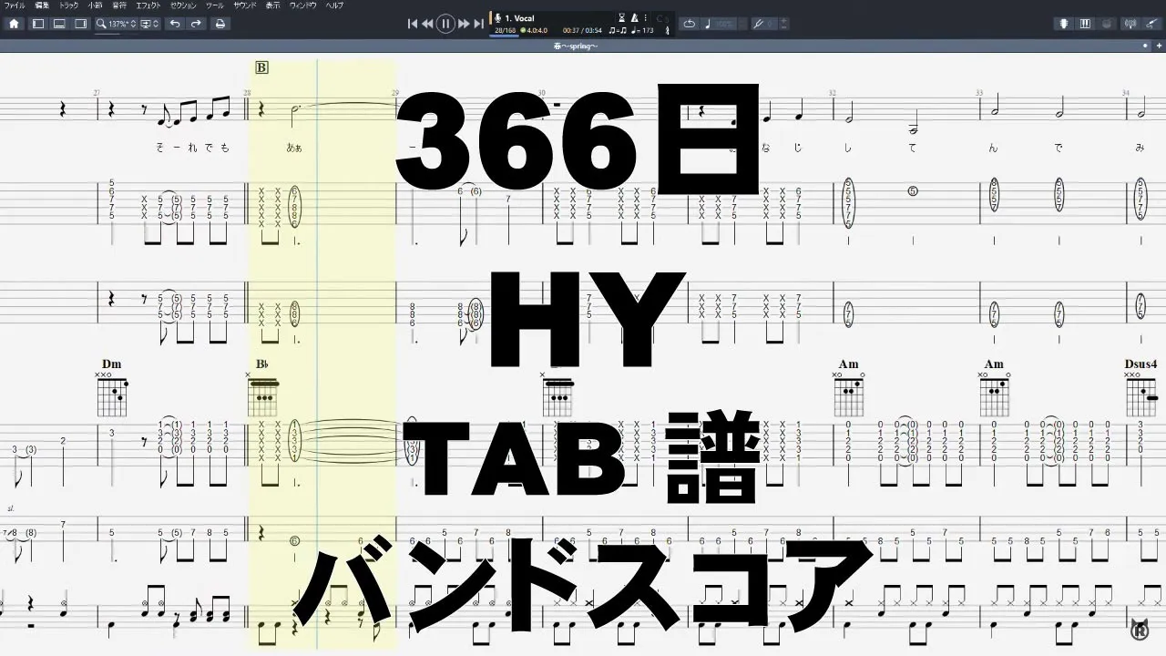Fast forward to the next bar
Viewport: 1166px width, 656px height.
point(464,24)
